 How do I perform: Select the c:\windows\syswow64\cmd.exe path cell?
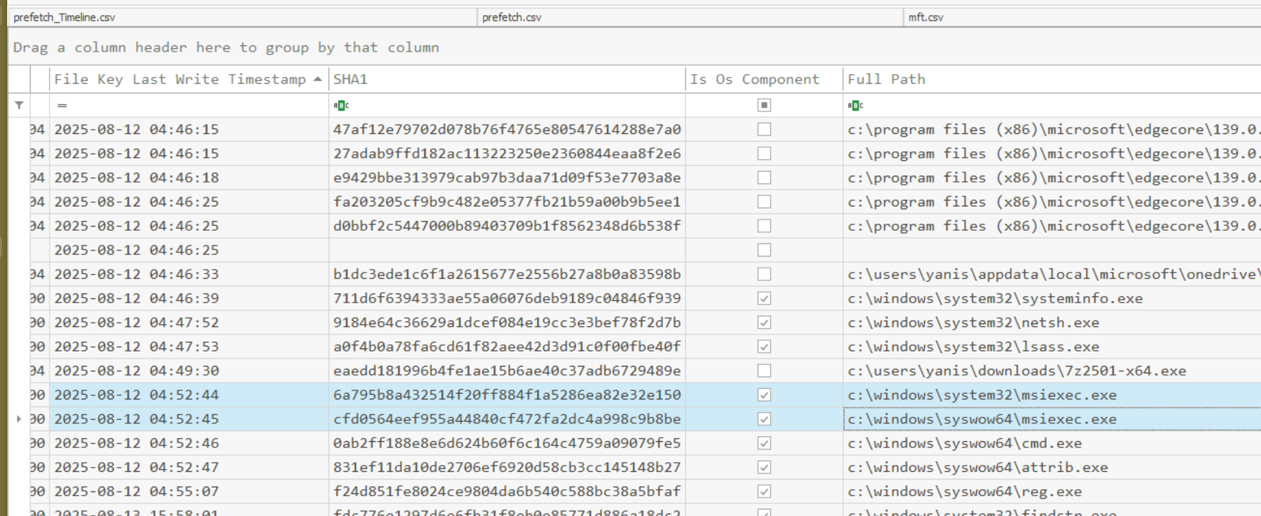pyautogui.click(x=1052, y=443)
